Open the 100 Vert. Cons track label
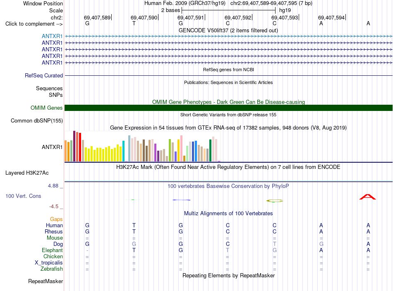 (x=23, y=196)
